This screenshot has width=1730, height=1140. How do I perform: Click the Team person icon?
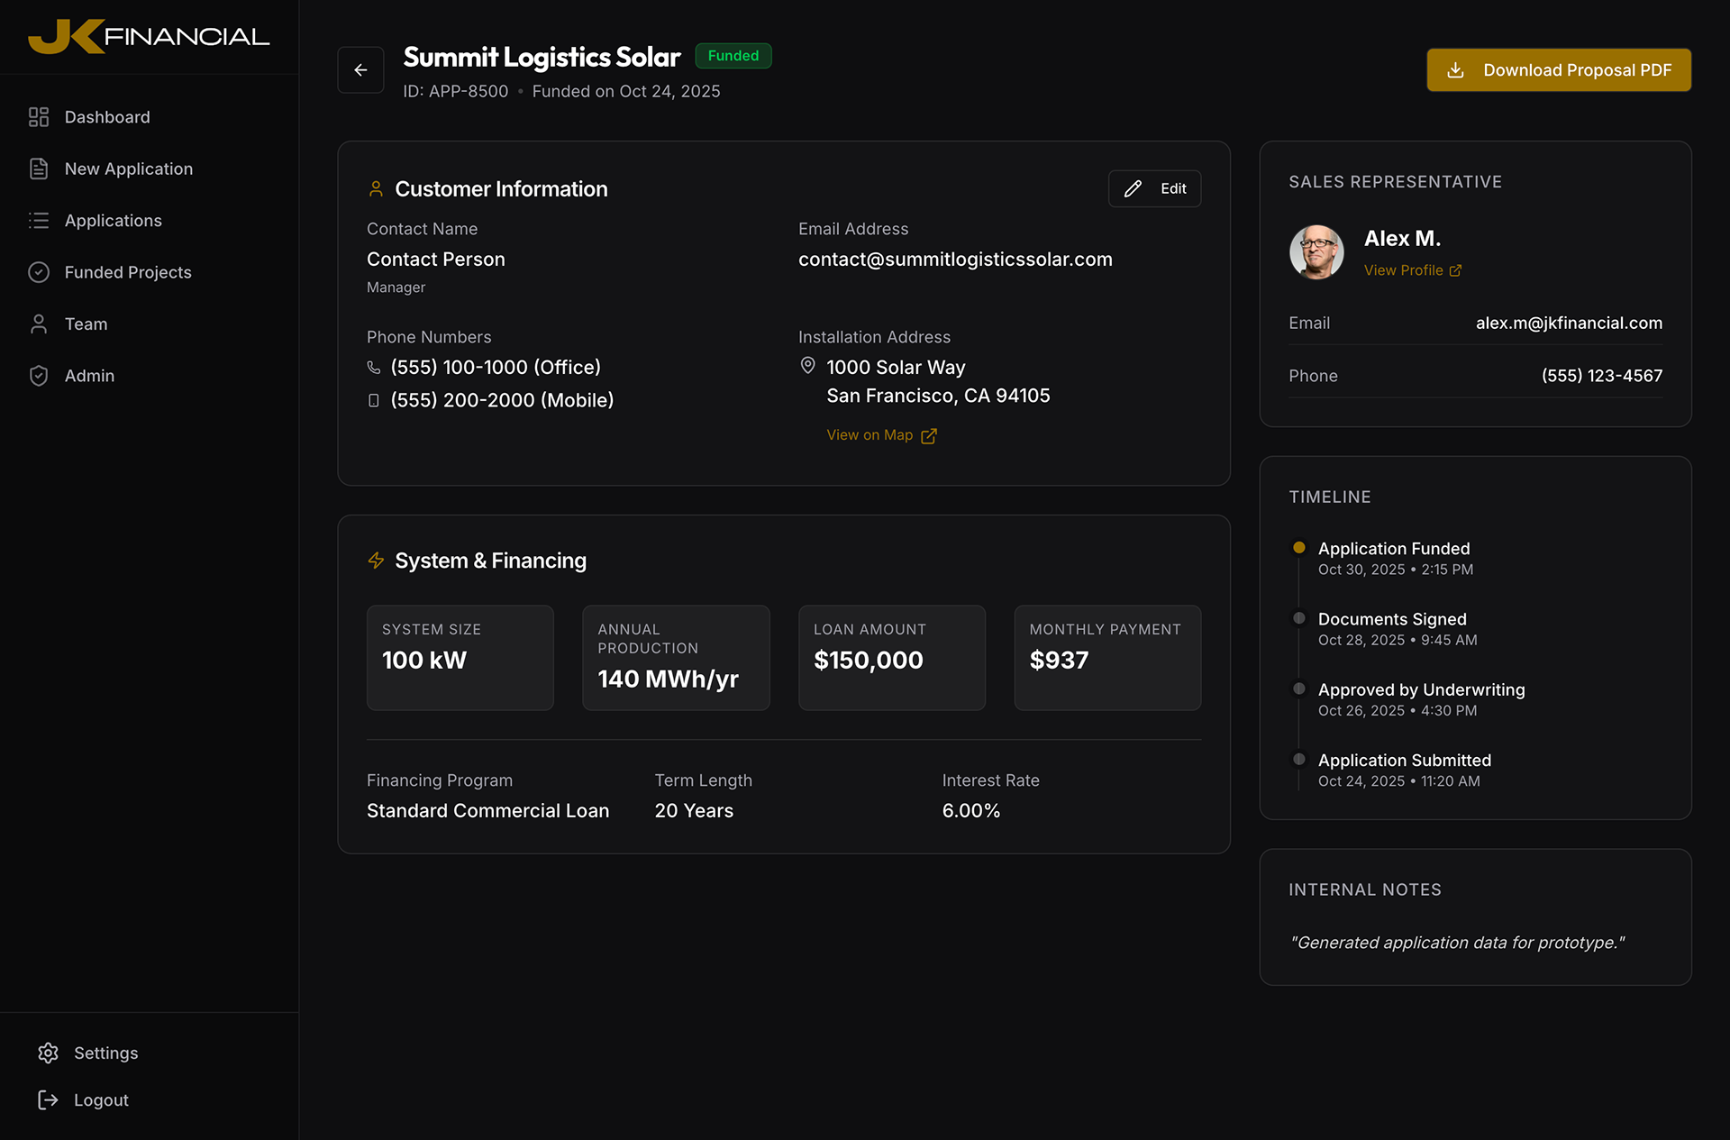pyautogui.click(x=39, y=324)
